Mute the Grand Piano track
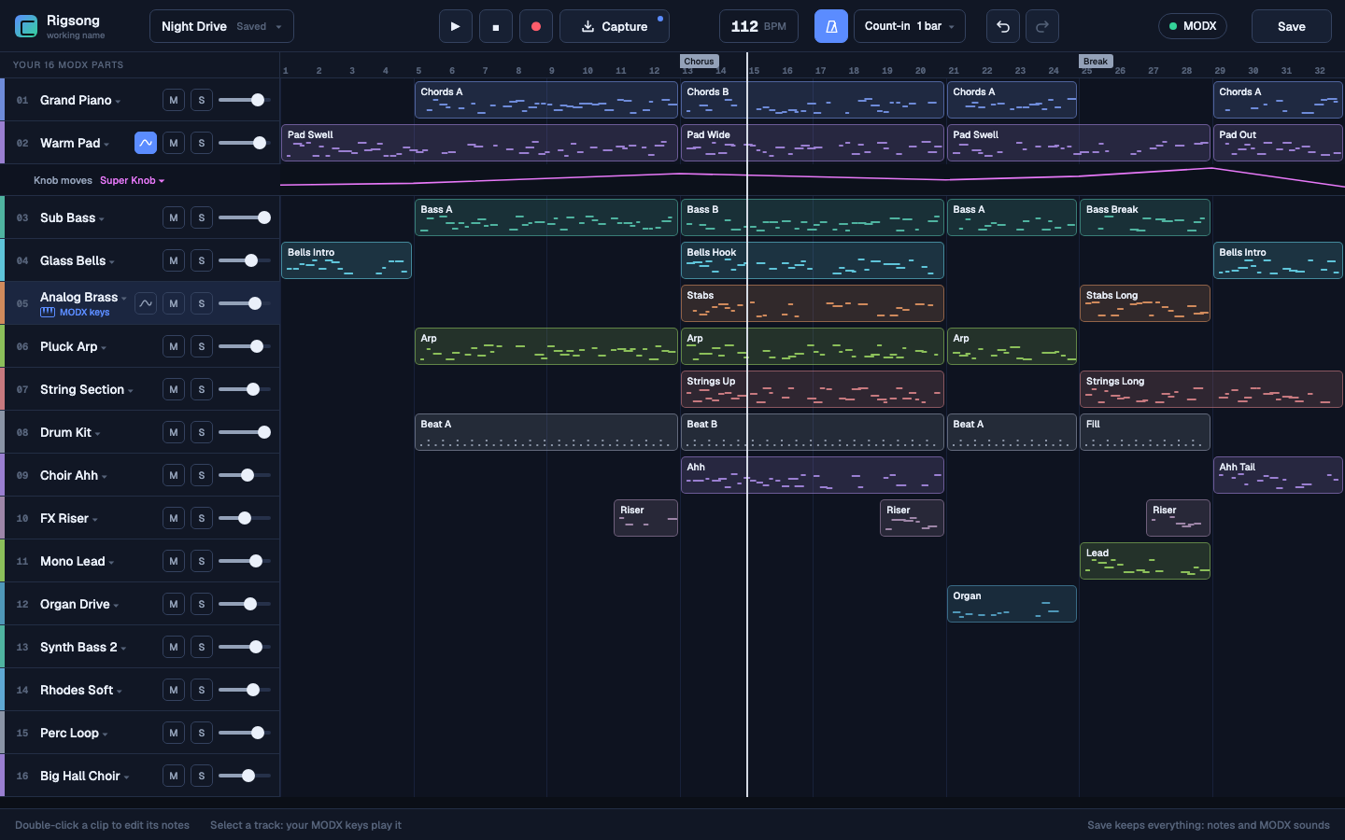Screen dimensions: 1345x840 pos(174,100)
